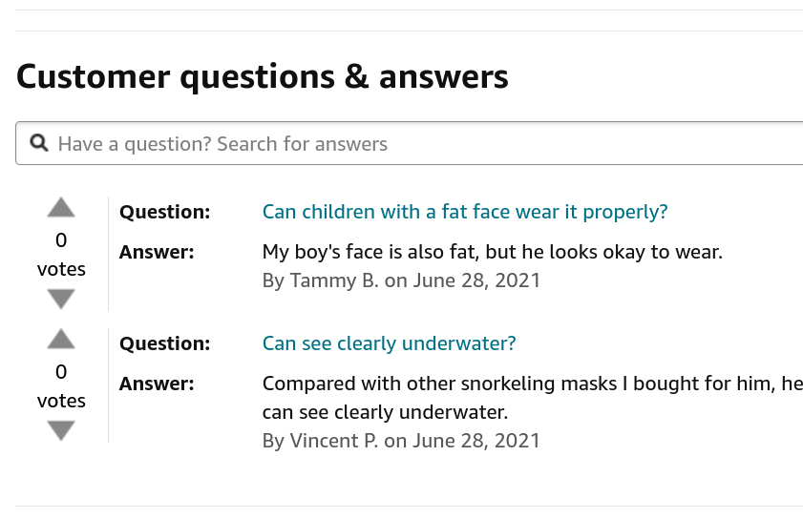Click the word 'votes' under the first question's count
Viewport: 803px width, 519px height.
click(61, 269)
